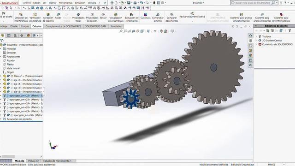
Task: Click the Curvatura tool
Action: coord(146,16)
